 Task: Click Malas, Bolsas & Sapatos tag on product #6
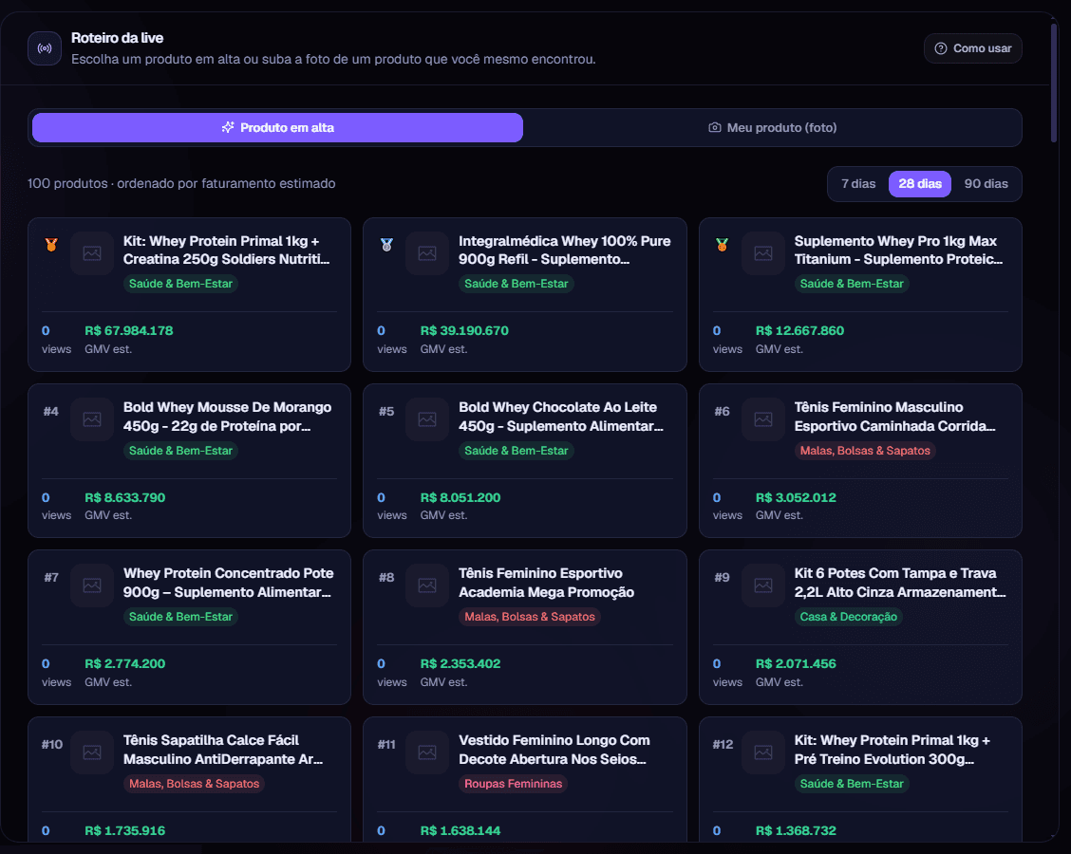pyautogui.click(x=865, y=451)
